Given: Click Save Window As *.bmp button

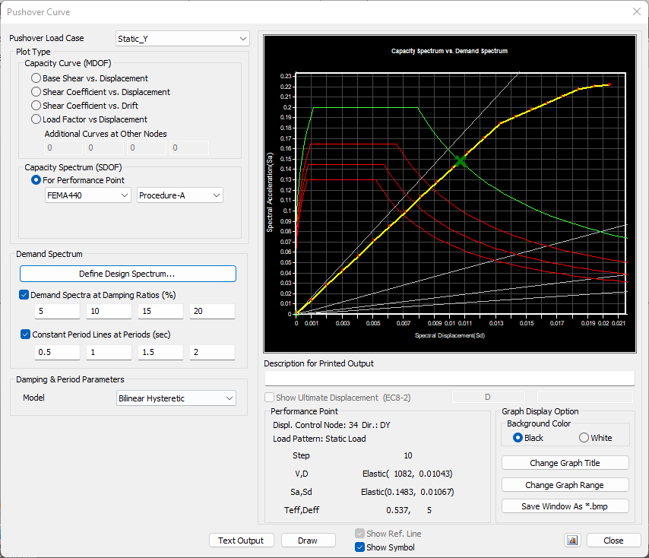Looking at the screenshot, I should (565, 506).
